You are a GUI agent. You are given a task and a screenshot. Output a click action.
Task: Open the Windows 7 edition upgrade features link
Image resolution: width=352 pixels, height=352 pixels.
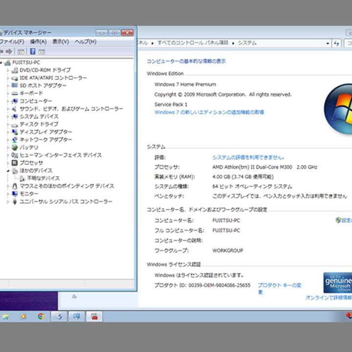tap(209, 112)
